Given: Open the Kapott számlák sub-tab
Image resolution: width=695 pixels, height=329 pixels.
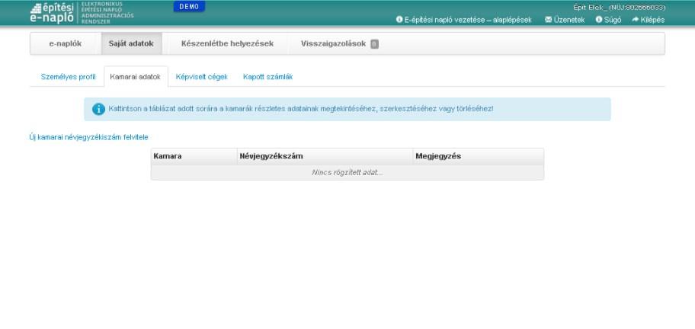Looking at the screenshot, I should click(x=267, y=77).
